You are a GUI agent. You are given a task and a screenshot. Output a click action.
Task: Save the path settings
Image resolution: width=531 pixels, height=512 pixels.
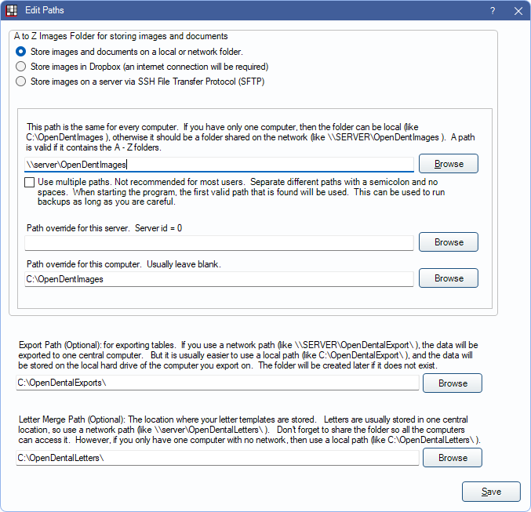click(x=491, y=492)
